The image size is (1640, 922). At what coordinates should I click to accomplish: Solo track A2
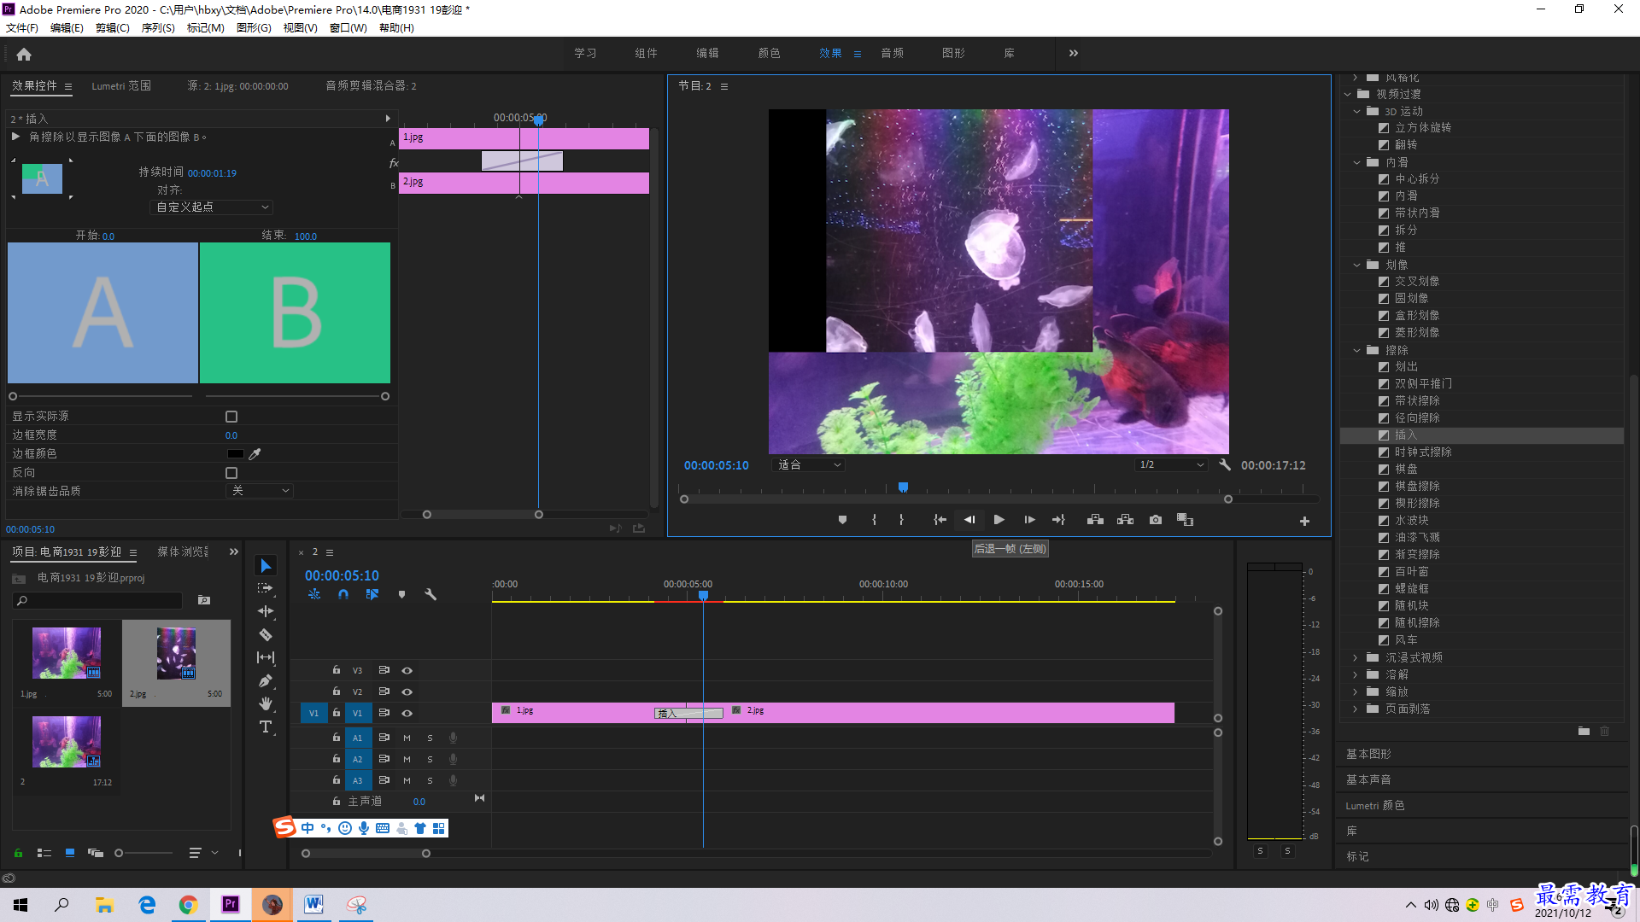click(x=430, y=759)
